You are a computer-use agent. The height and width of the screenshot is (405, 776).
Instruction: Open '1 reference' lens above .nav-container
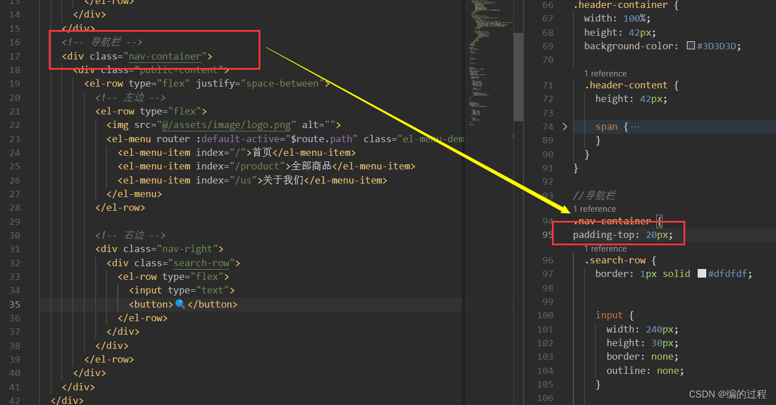(594, 209)
